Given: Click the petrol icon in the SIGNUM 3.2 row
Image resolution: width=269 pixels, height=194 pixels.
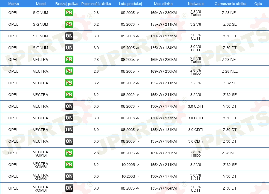Looking at the screenshot, I should click(x=69, y=24).
